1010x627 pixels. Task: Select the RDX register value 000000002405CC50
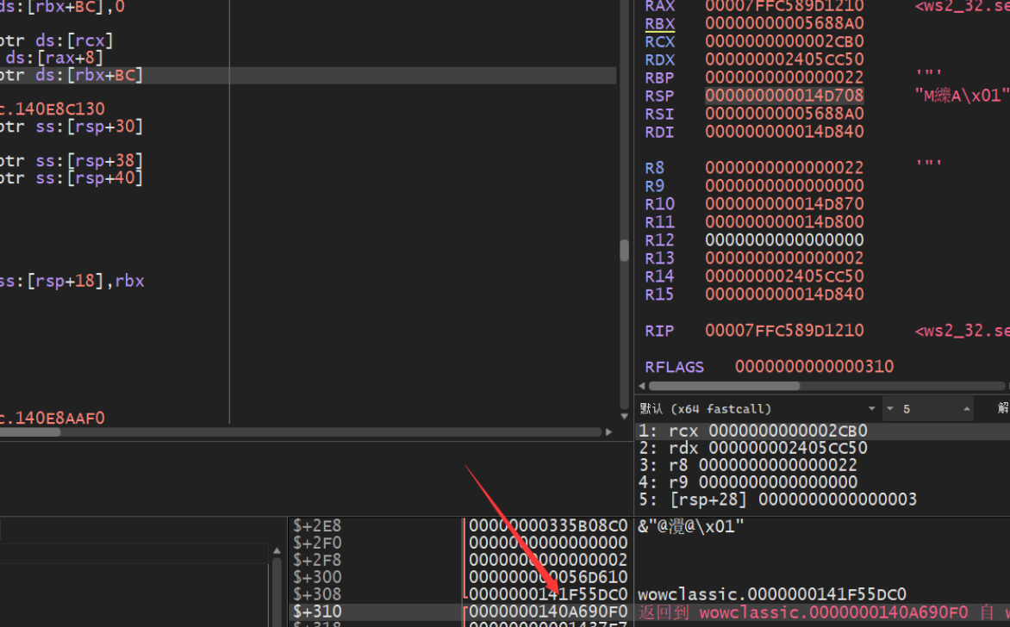(784, 60)
